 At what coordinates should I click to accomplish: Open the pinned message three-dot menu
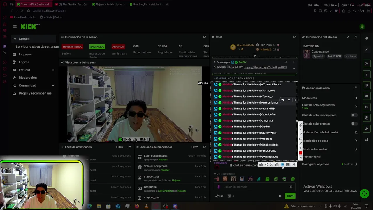click(294, 62)
